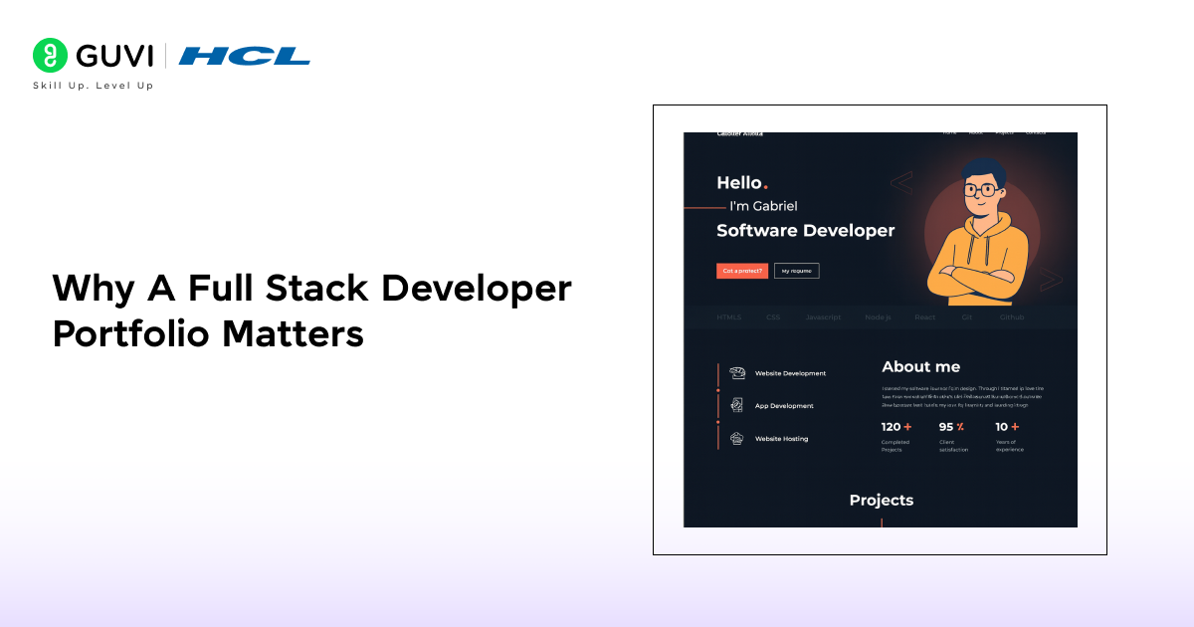1194x627 pixels.
Task: Click the App Development text link
Action: click(784, 406)
